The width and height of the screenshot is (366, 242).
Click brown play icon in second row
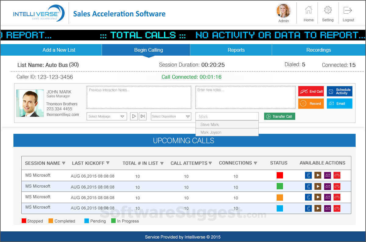pyautogui.click(x=318, y=186)
